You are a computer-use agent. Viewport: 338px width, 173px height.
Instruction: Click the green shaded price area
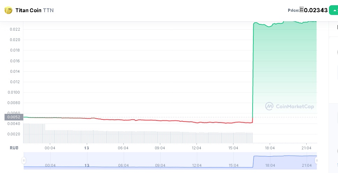[285, 69]
